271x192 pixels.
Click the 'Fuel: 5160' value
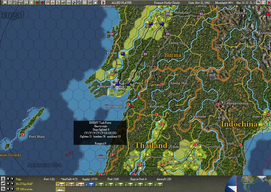[113, 179]
